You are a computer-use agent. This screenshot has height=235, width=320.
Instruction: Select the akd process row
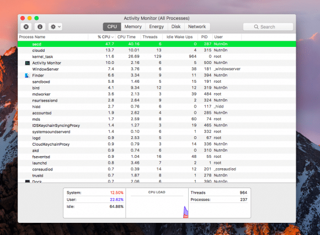pyautogui.click(x=157, y=151)
